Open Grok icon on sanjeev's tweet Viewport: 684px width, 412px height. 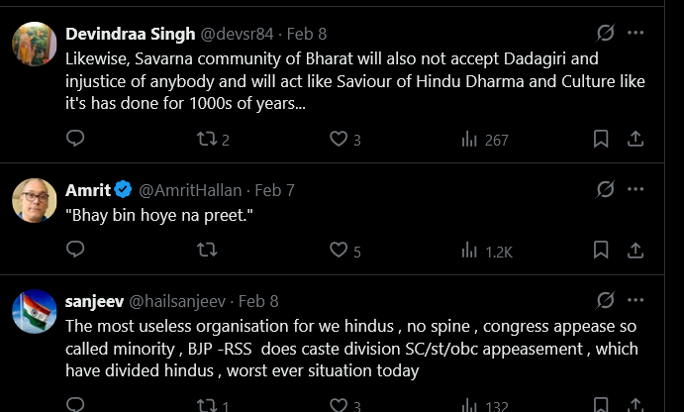pos(606,300)
